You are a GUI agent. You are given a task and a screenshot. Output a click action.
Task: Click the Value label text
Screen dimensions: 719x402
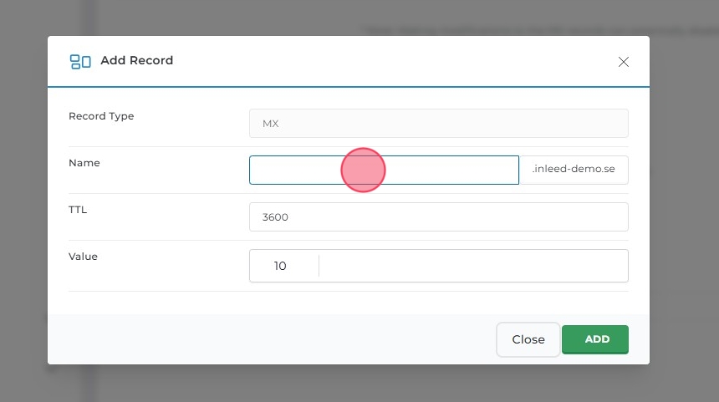click(83, 257)
